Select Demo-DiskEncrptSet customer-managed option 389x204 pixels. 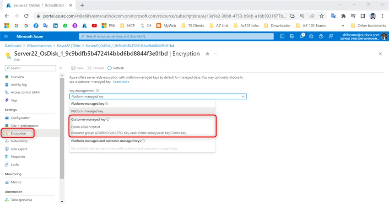[x=142, y=129]
